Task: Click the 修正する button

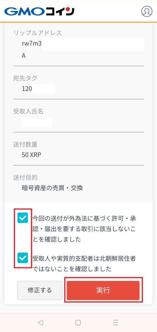Action: (40, 290)
